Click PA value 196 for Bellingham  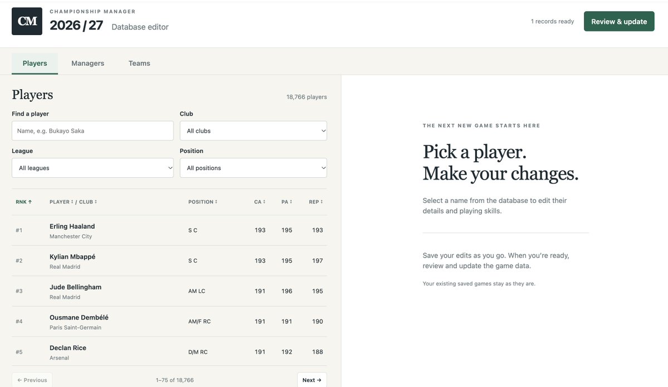[287, 291]
